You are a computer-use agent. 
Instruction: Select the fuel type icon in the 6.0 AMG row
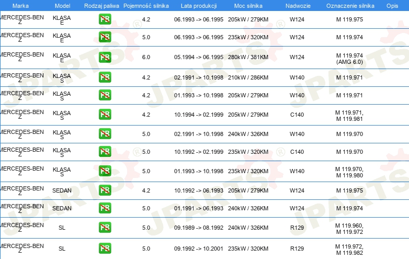pyautogui.click(x=105, y=57)
